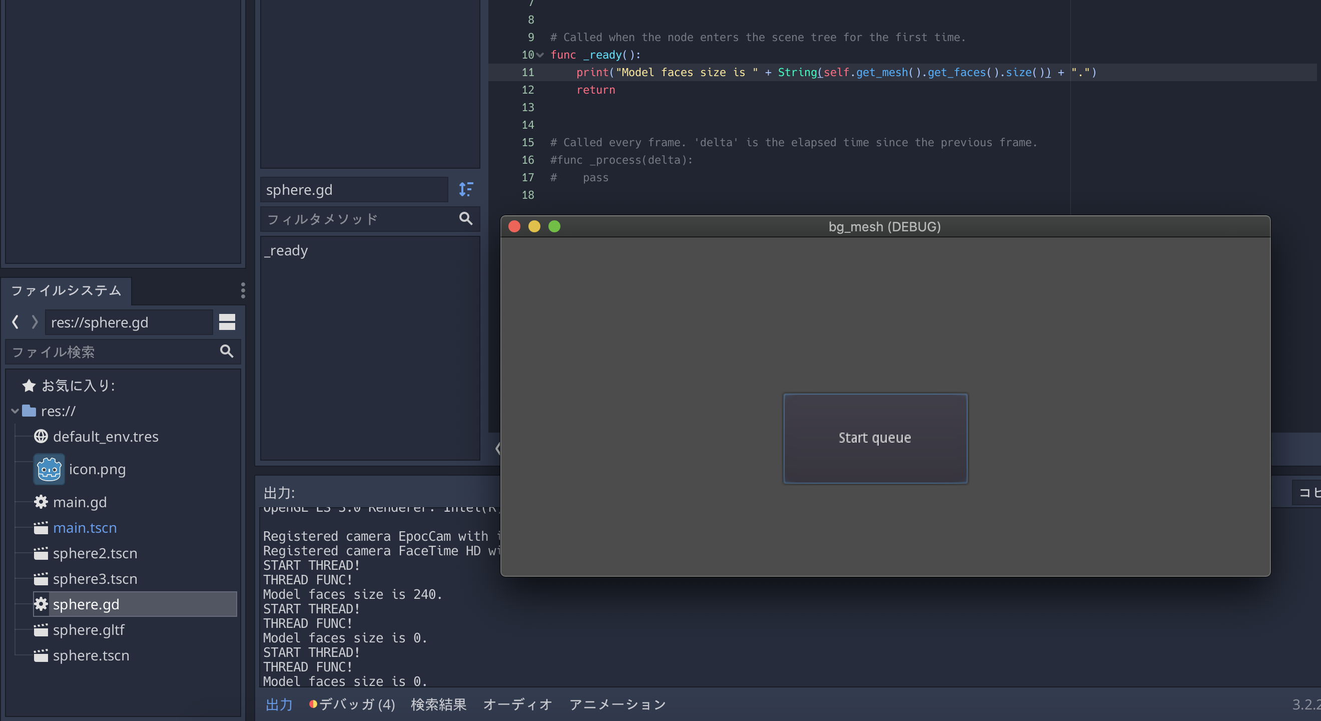Collapse the script panel using the left arrow
The width and height of the screenshot is (1321, 721).
click(x=497, y=449)
